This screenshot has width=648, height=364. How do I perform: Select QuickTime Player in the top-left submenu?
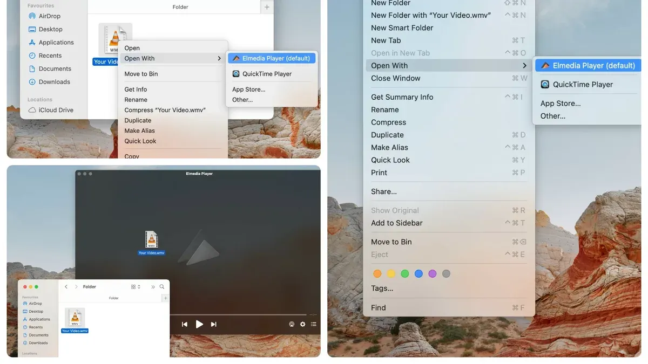click(x=263, y=74)
